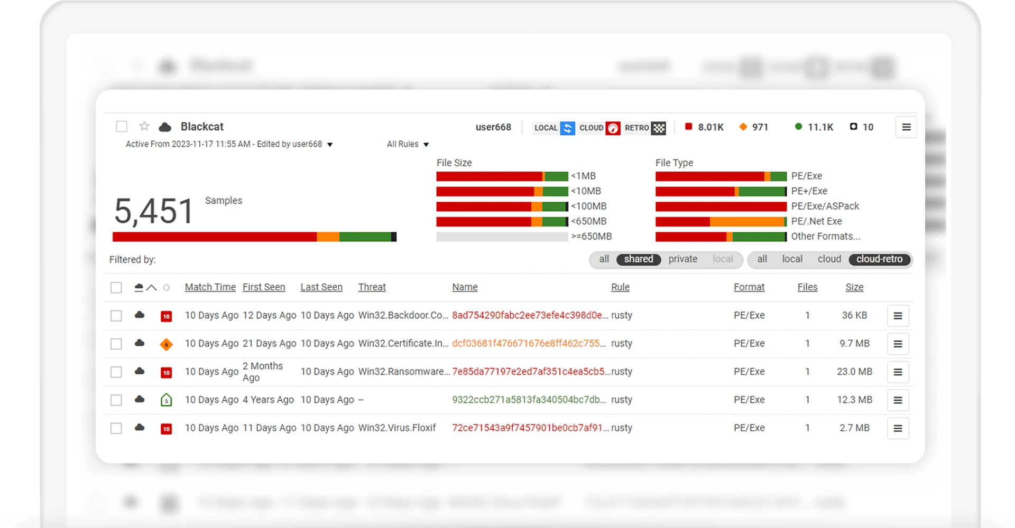Open row menu for 8ad754290fabc sample
The height and width of the screenshot is (528, 1015).
click(x=898, y=316)
